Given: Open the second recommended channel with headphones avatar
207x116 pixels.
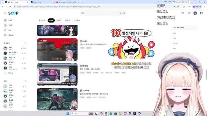Looking at the screenshot, I should [x=15, y=91].
